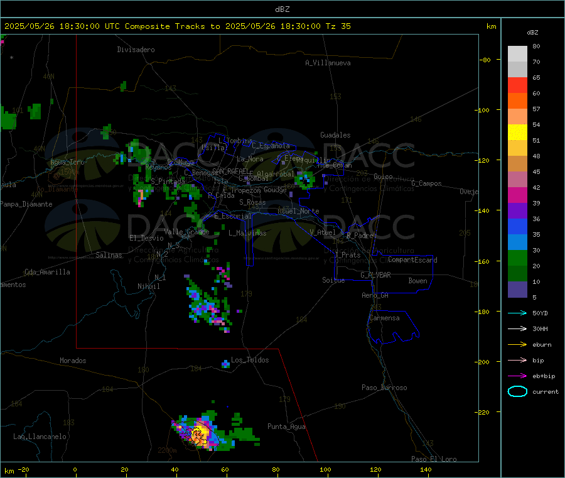565x478 pixels.
Task: Select the yellow 54-51 dBZ color band
Action: (x=517, y=133)
